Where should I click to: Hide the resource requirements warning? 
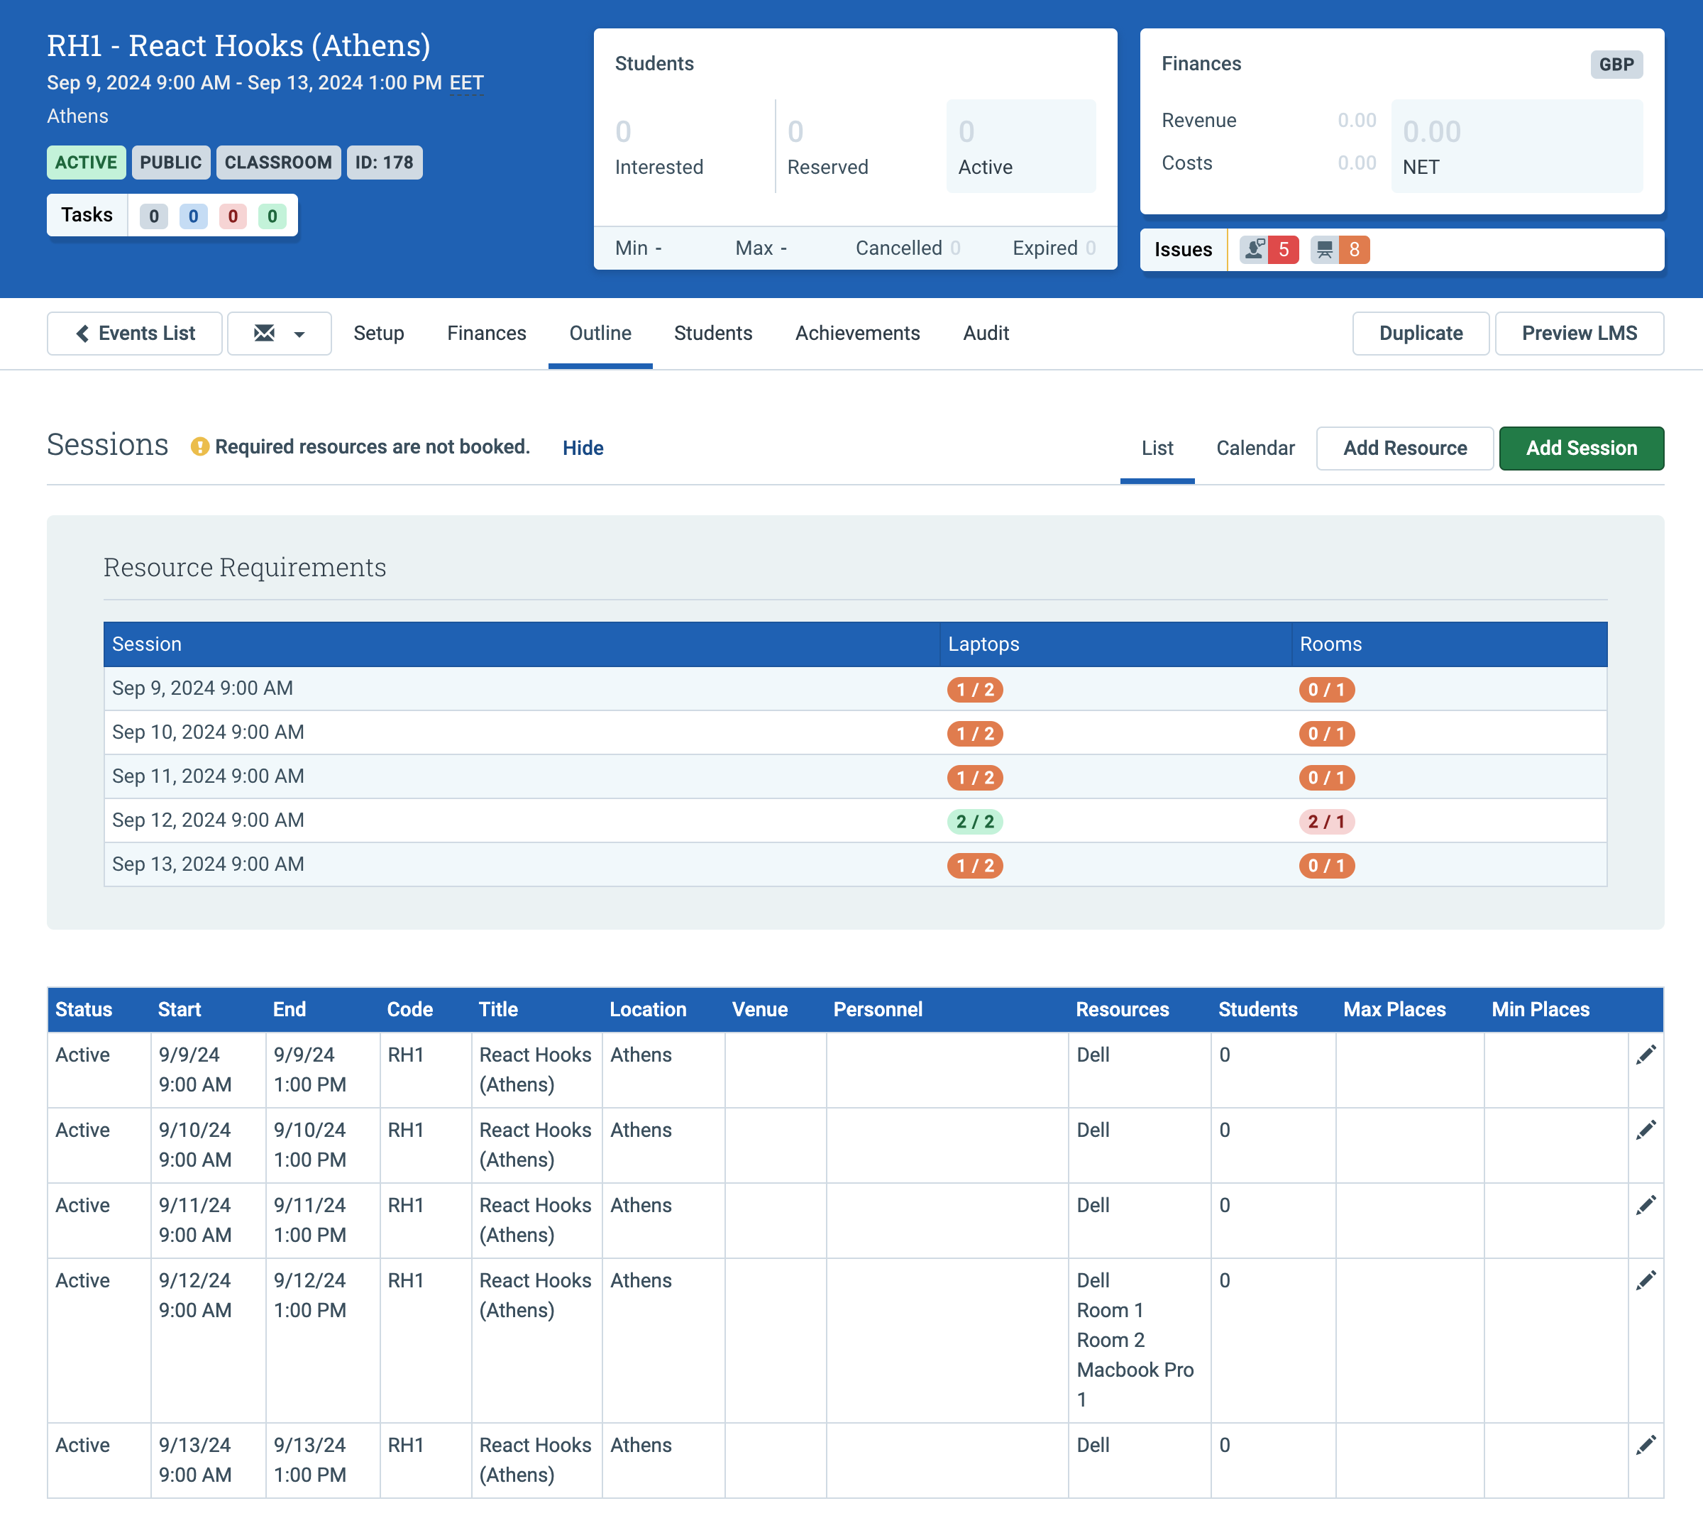click(583, 448)
